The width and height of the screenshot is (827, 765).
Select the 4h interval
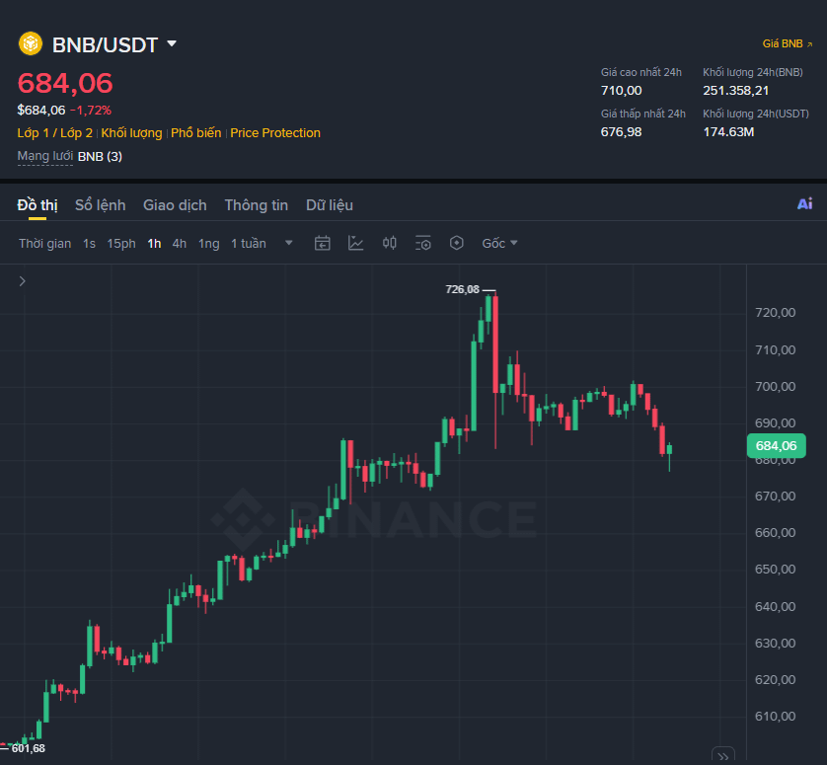[x=180, y=244]
